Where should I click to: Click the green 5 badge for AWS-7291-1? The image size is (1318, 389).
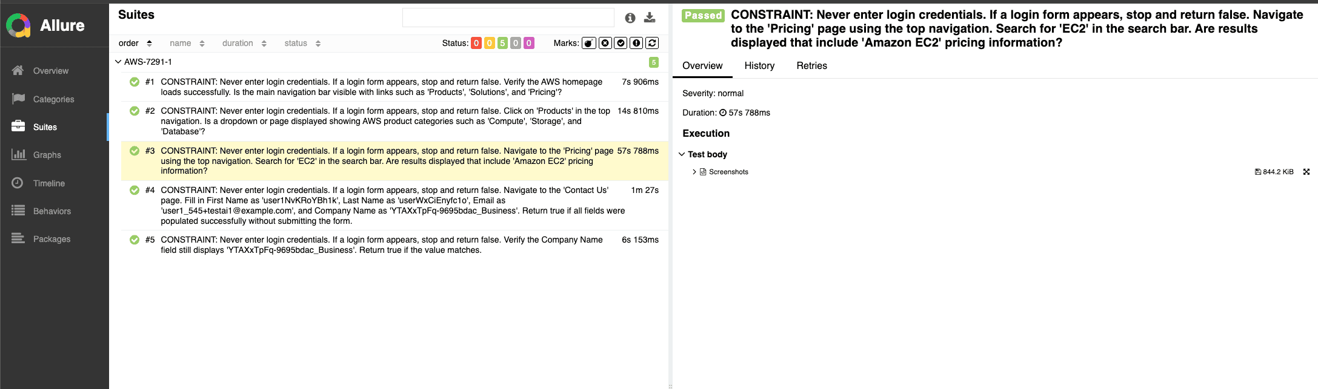click(654, 62)
